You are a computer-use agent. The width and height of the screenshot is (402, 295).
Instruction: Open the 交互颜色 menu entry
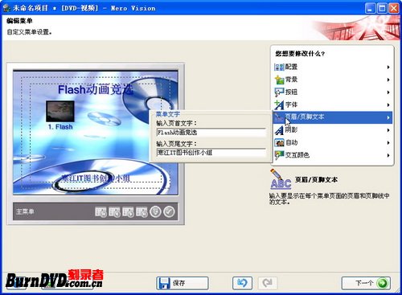tap(333, 155)
